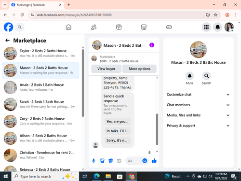Screen dimensions: 241x181
Task: Open the Facebook search icon
Action: tap(20, 27)
